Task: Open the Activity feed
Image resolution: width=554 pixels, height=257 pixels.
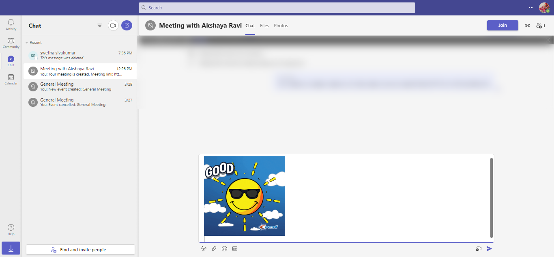Action: click(x=11, y=24)
